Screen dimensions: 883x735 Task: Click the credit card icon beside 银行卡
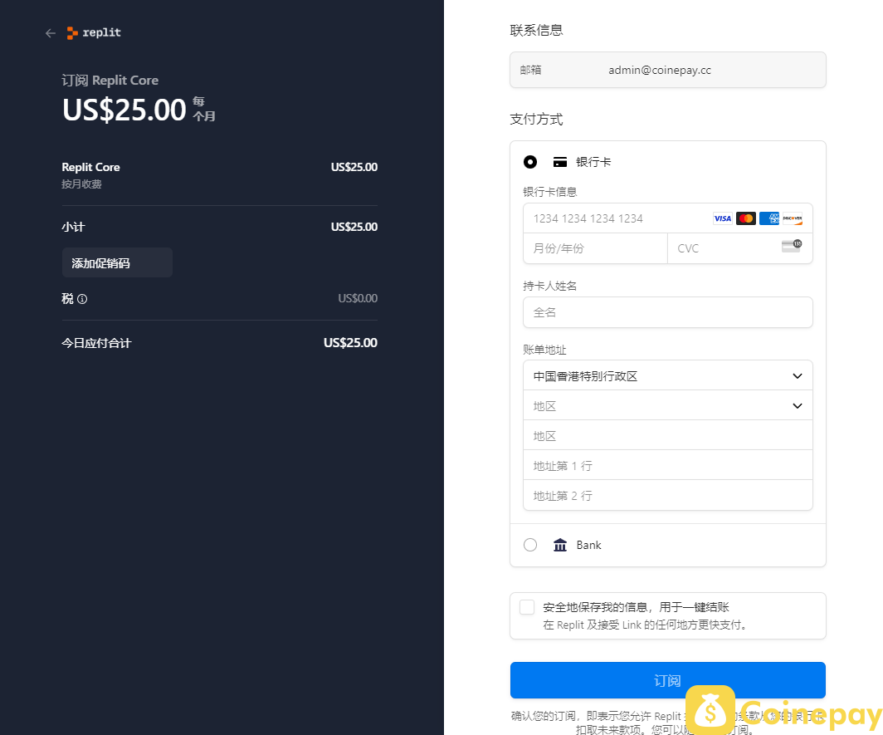pyautogui.click(x=559, y=162)
